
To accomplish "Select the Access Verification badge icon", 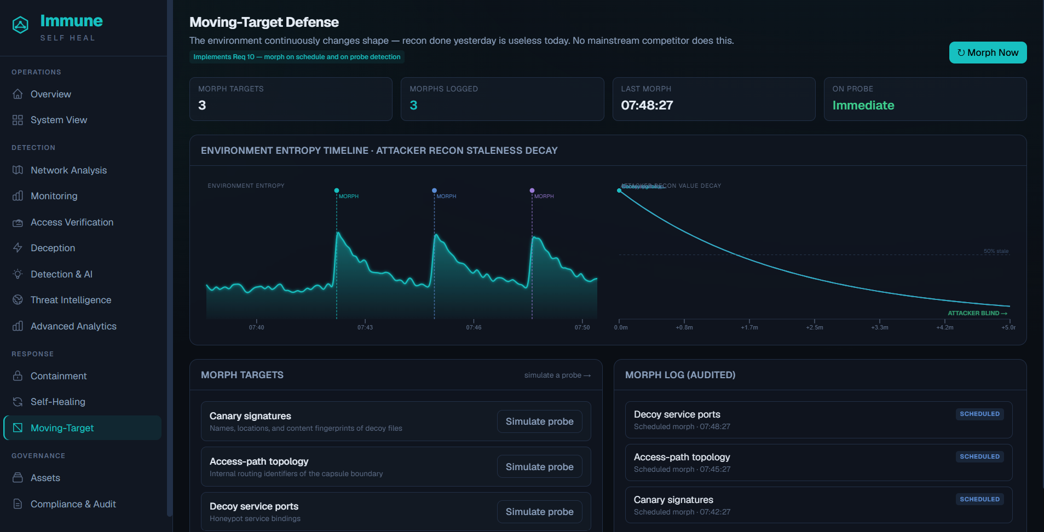I will tap(18, 222).
